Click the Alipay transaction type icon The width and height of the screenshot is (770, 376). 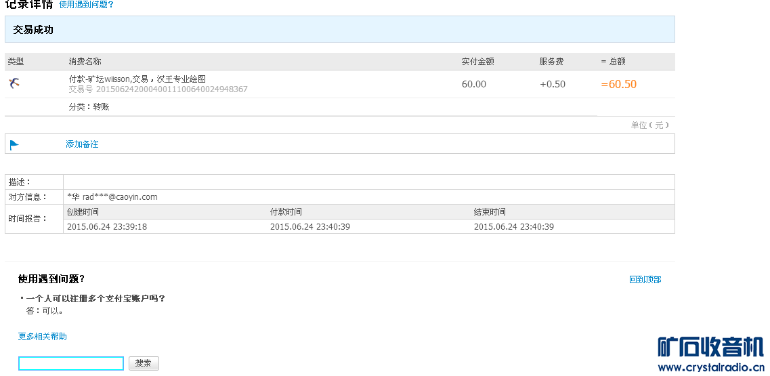pos(14,83)
